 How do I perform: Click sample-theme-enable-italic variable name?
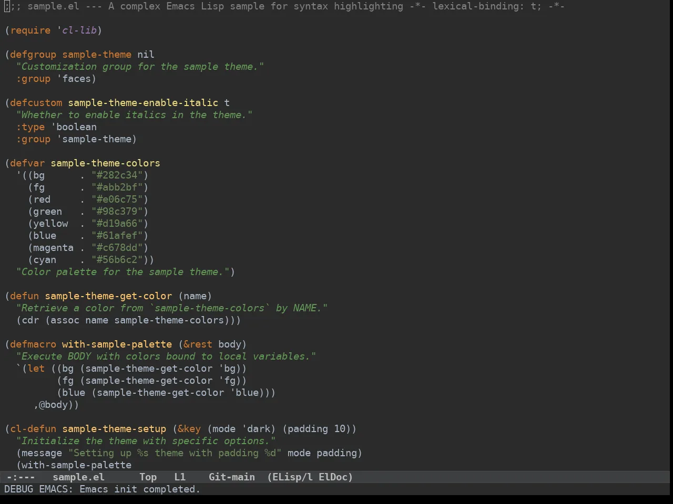pos(143,103)
